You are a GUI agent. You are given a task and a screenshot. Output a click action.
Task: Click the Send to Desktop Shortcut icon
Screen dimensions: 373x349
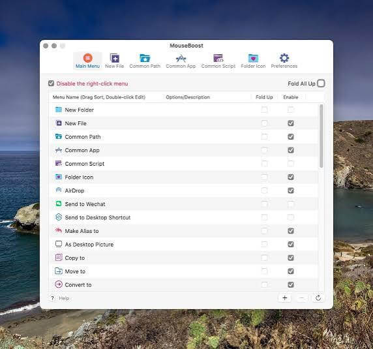click(x=59, y=217)
